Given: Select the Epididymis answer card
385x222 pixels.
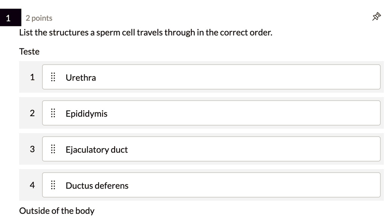Looking at the screenshot, I should point(211,113).
